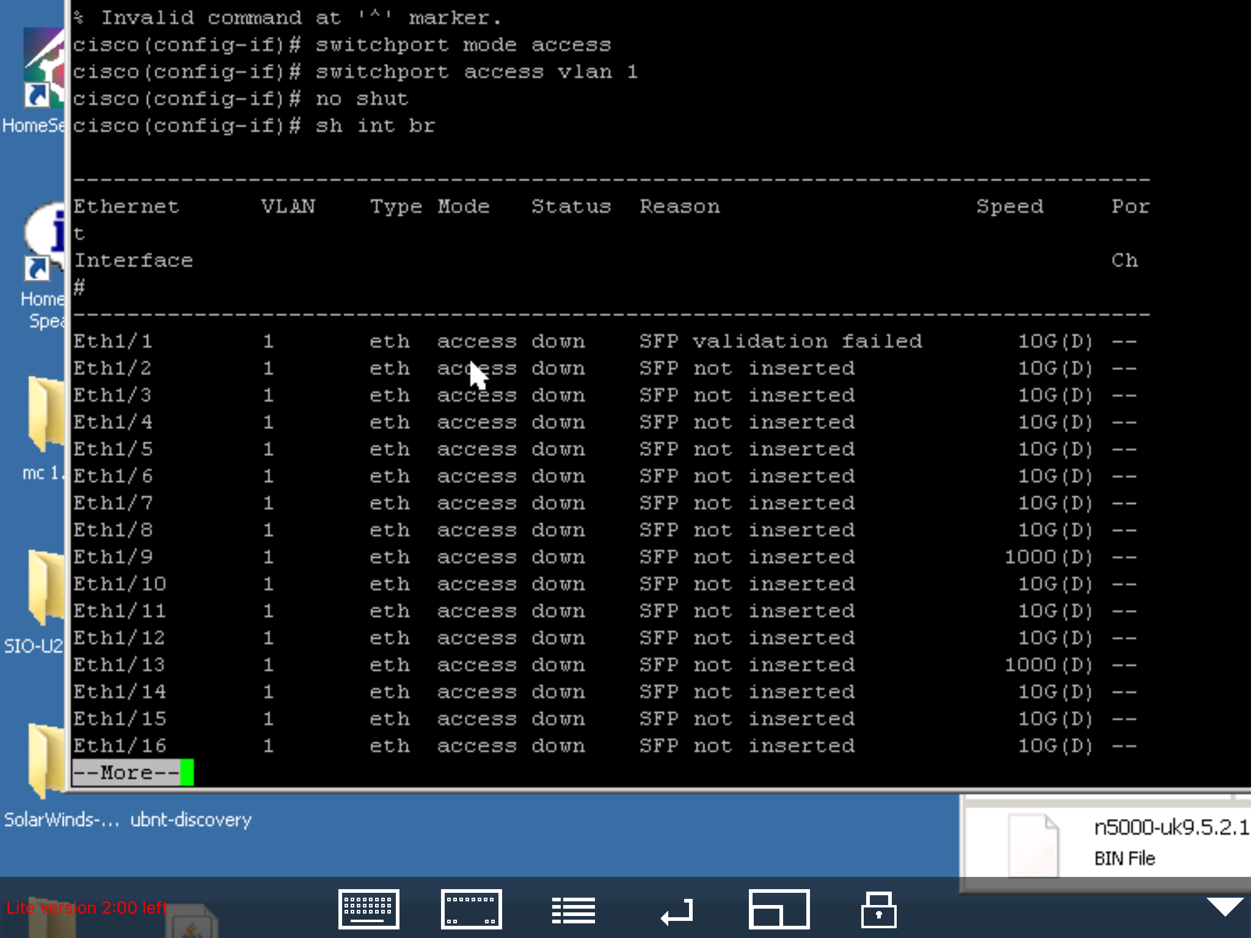Click the --More-- prompt in terminal
1251x938 pixels.
(126, 773)
